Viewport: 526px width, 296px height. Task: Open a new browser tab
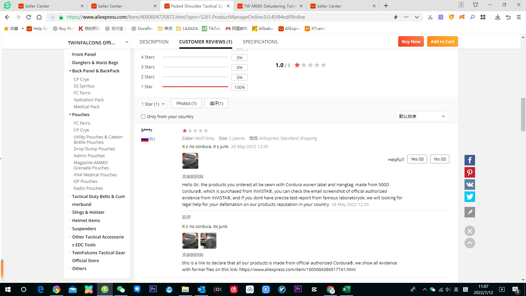pos(386,6)
